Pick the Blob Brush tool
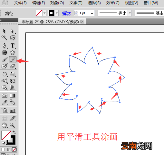 click(5, 66)
